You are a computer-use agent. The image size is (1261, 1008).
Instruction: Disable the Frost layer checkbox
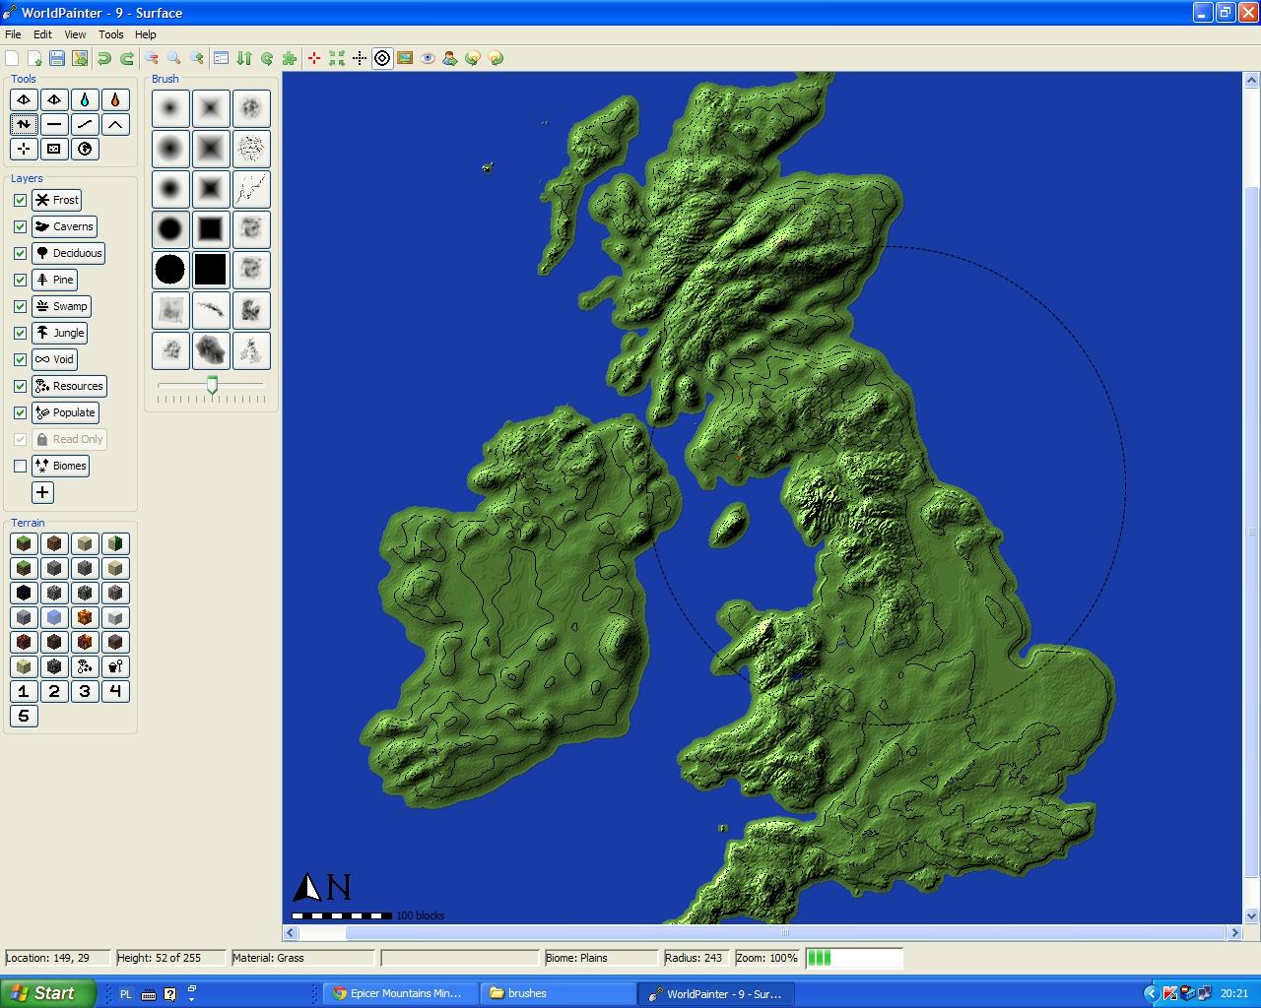[20, 200]
